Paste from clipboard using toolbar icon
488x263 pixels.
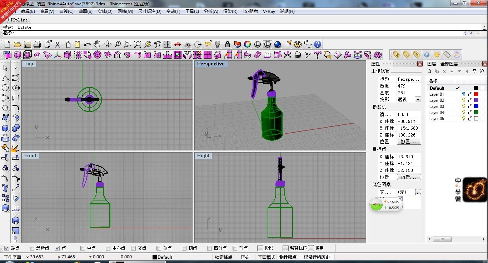click(77, 45)
